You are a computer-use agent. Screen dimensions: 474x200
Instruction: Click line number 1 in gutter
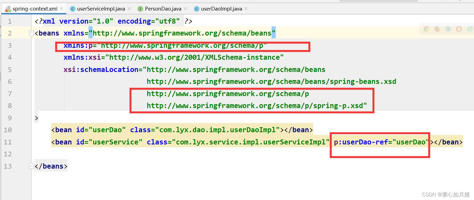10,21
